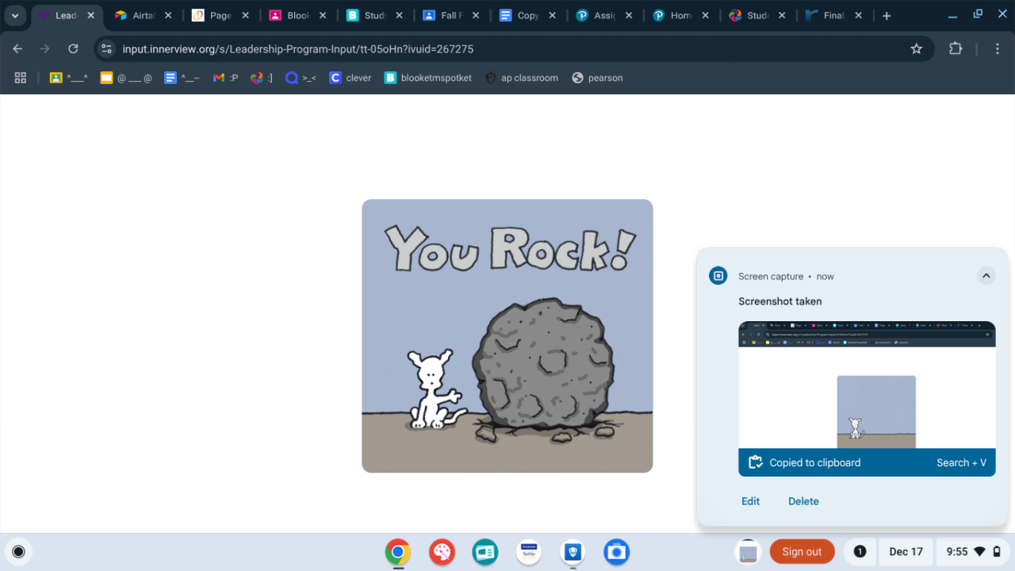Bookmark this page with the star icon
Image resolution: width=1015 pixels, height=571 pixels.
(917, 48)
